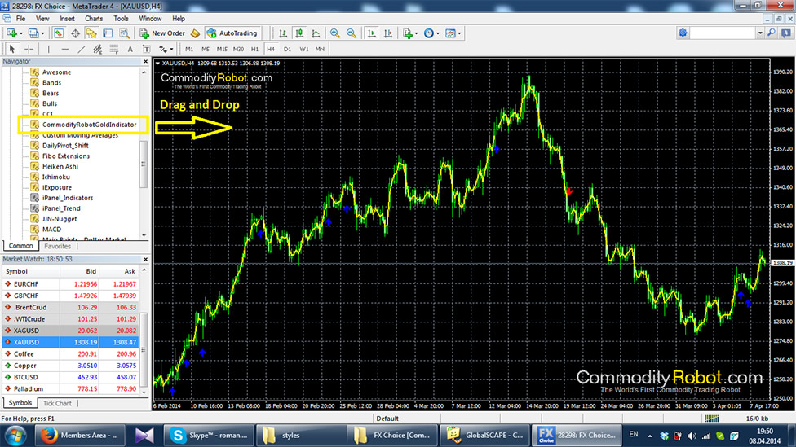Select the Fibonacci retracement tool
This screenshot has width=796, height=447.
(x=113, y=49)
